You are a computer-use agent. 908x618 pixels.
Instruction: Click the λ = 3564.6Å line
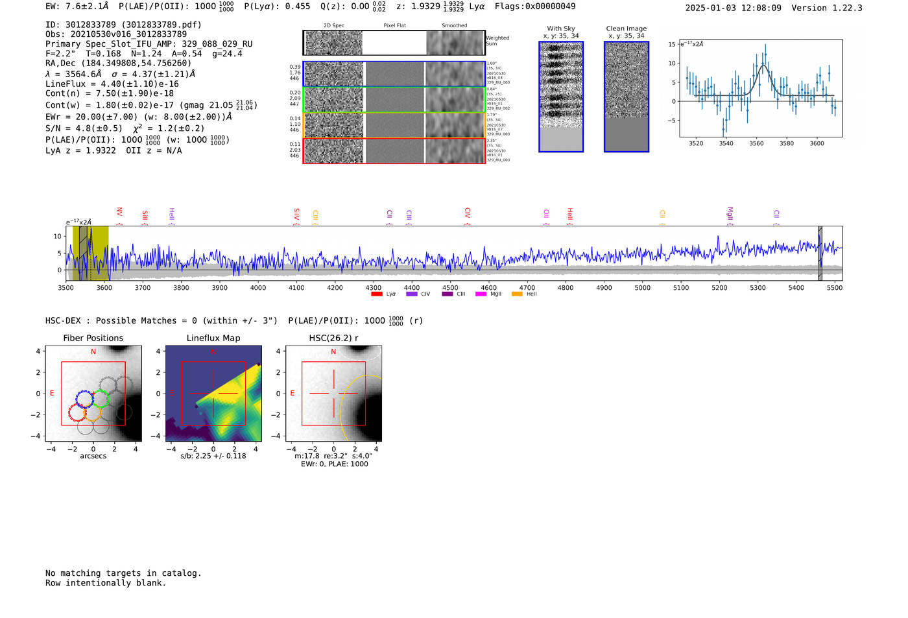(x=120, y=74)
